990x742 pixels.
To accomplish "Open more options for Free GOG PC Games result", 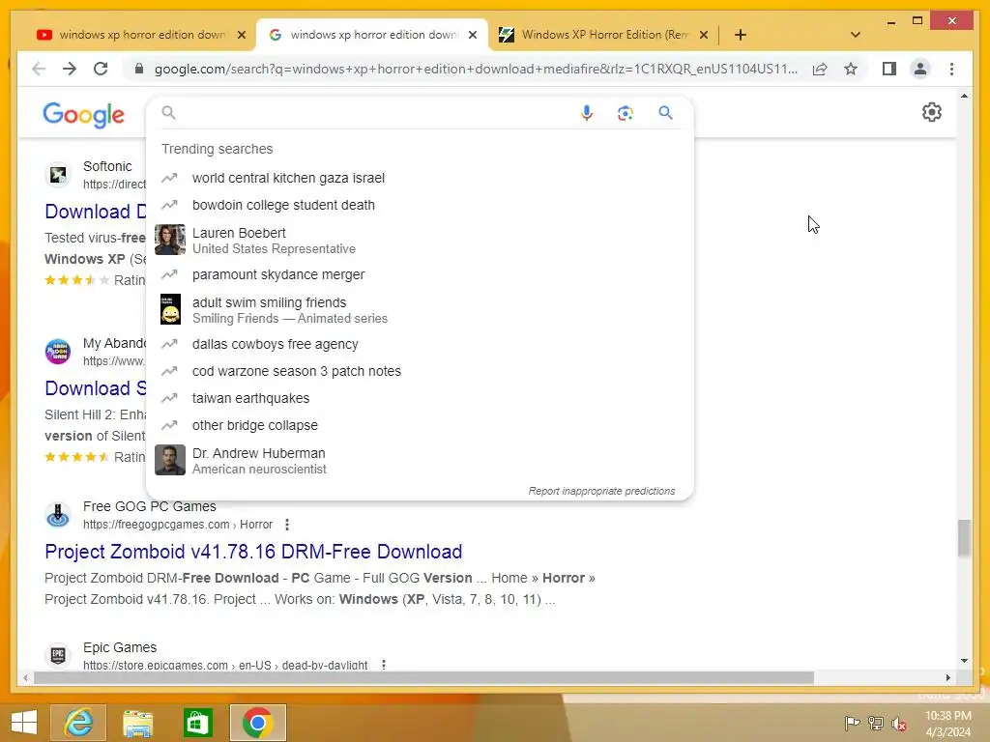I will 287,525.
